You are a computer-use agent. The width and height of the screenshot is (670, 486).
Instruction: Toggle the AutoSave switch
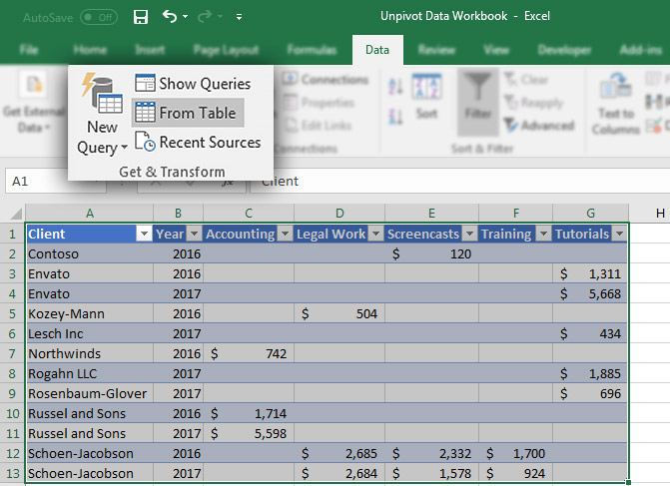pyautogui.click(x=99, y=18)
